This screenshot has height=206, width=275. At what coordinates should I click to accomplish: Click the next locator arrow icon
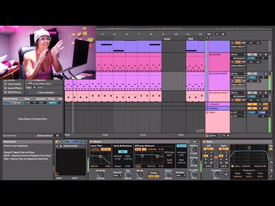point(211,38)
